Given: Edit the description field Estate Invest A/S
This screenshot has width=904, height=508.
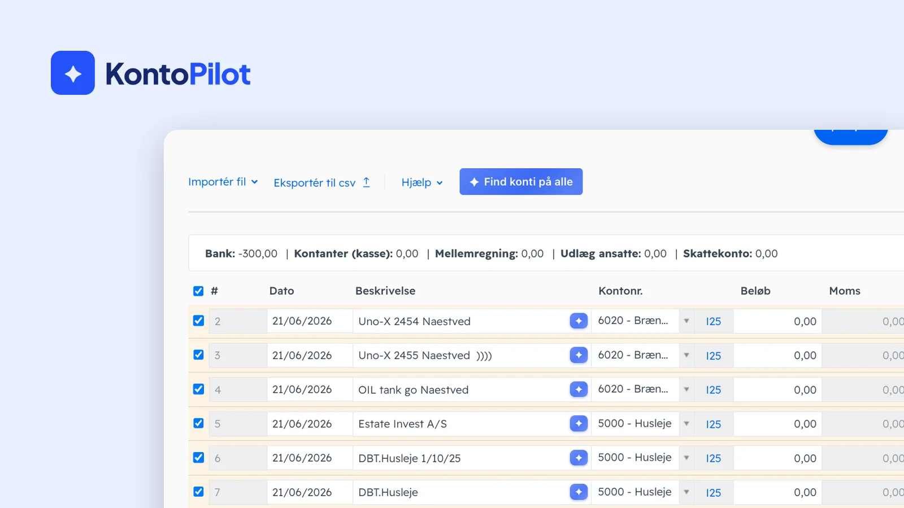Looking at the screenshot, I should 460,424.
